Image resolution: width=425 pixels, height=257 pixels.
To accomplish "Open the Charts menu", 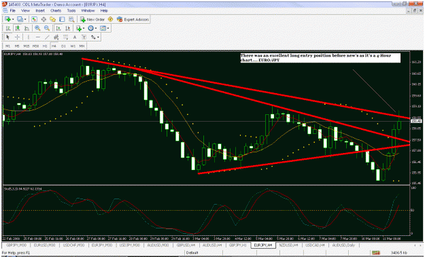I will (56, 11).
